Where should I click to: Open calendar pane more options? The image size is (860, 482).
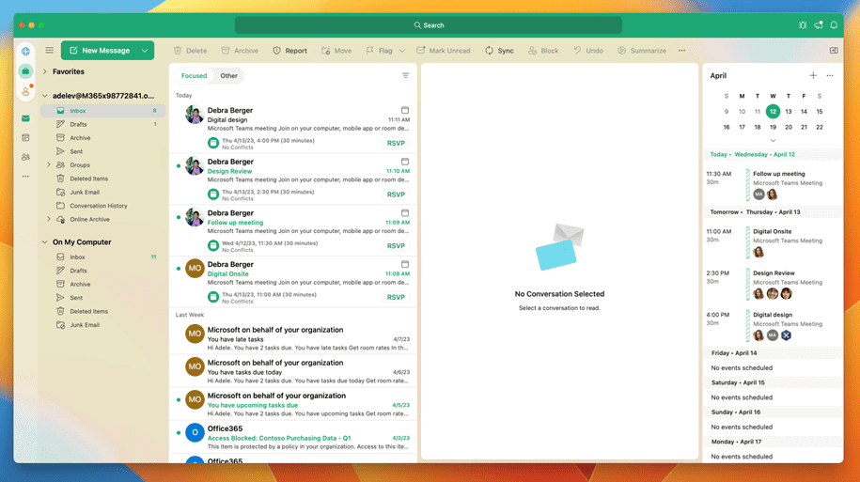[x=830, y=76]
